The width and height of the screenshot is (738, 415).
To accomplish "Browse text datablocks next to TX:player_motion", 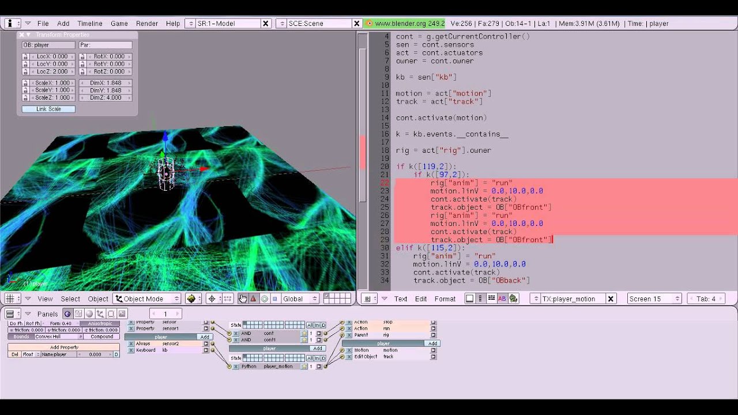I will pyautogui.click(x=535, y=299).
